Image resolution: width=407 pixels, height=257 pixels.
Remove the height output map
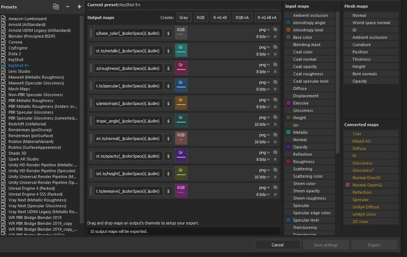[x=275, y=177]
